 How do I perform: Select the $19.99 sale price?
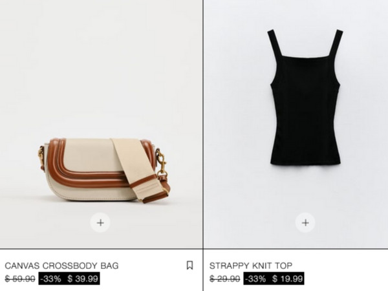pyautogui.click(x=288, y=279)
